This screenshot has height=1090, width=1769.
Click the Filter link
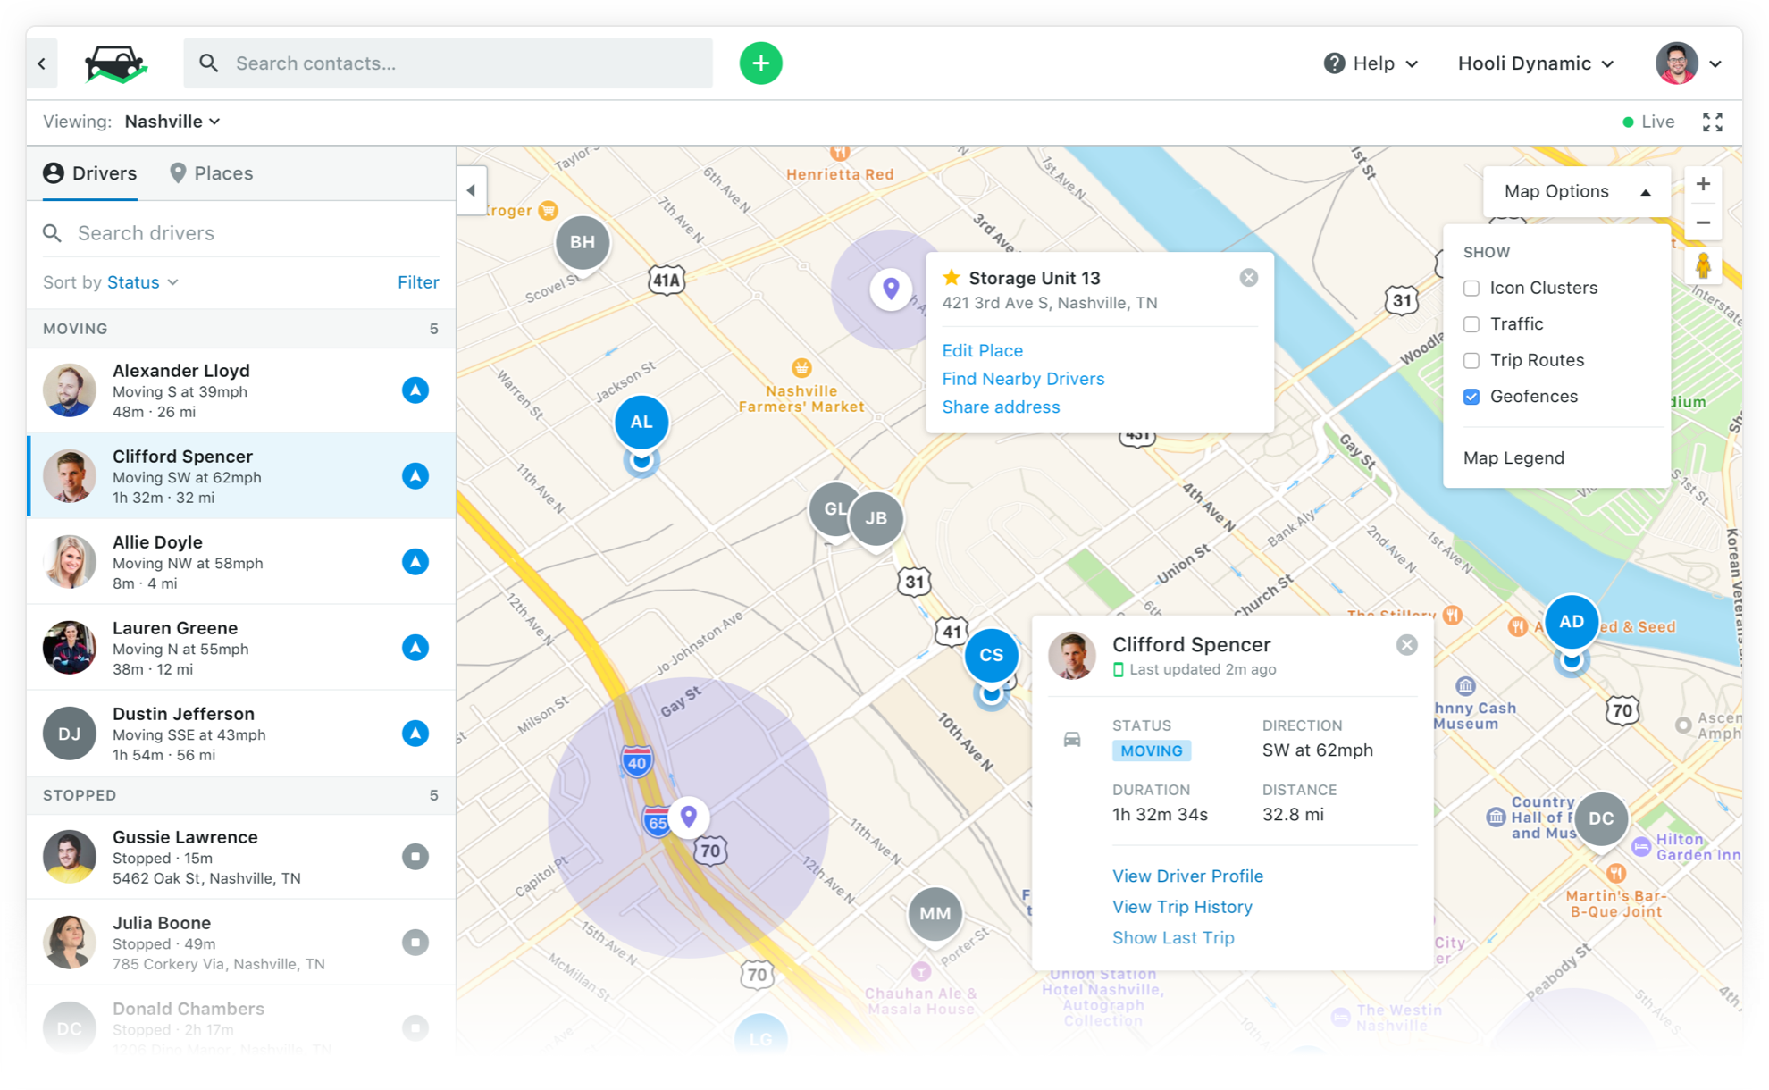tap(418, 282)
